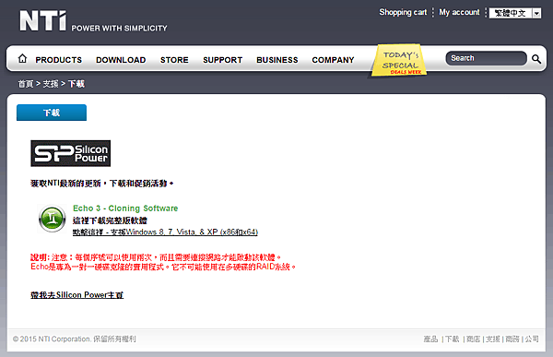Click footer link 商店
The width and height of the screenshot is (553, 357).
pos(473,339)
